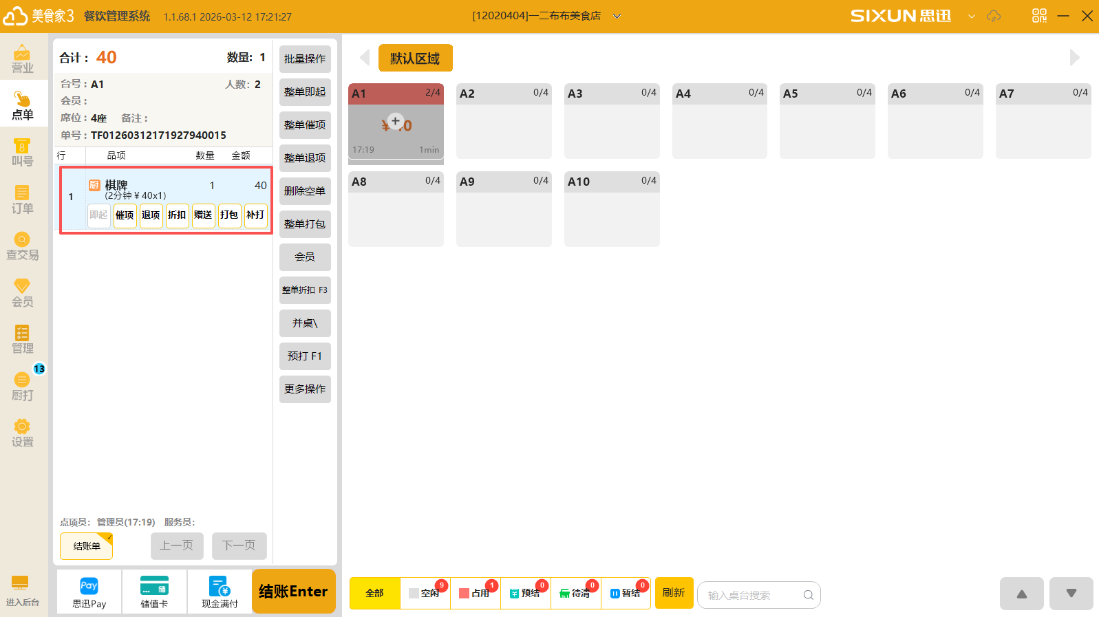Viewport: 1099px width, 617px height.
Task: Click the 整单退项 button
Action: pyautogui.click(x=305, y=158)
